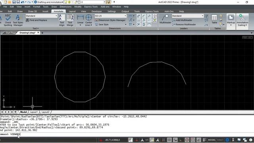Toggle the blue gear status bar button
The width and height of the screenshot is (254, 143).
point(227,140)
